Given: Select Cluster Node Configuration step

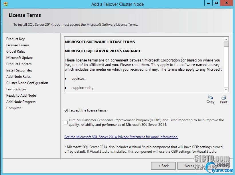Looking at the screenshot, I should (x=27, y=83).
